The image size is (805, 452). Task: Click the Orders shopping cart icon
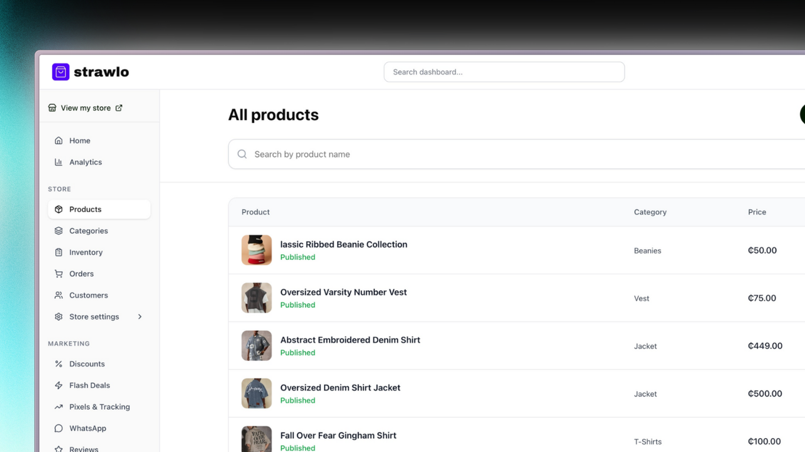pos(58,274)
